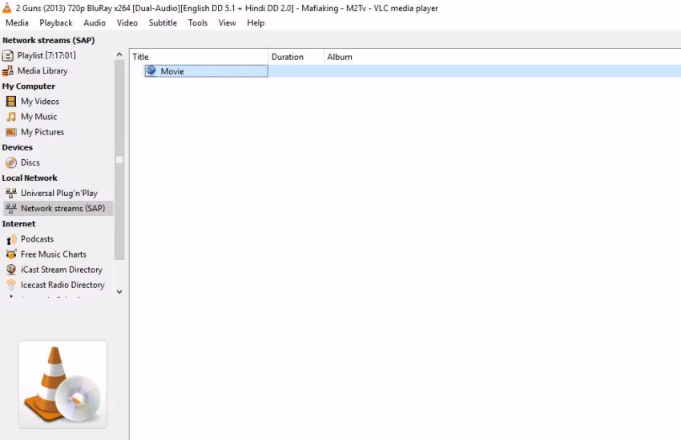Click the Local Network section header
Viewport: 681px width, 440px height.
[30, 178]
